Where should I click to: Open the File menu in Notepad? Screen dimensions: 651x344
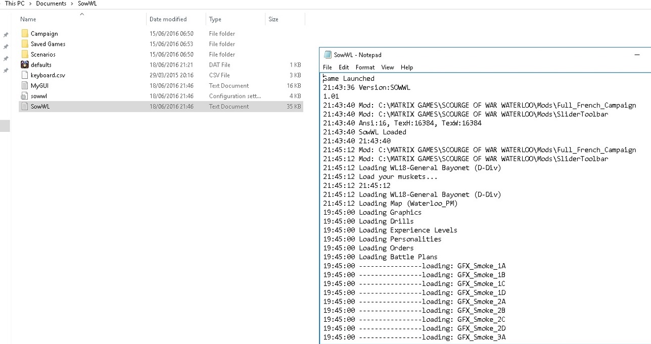point(328,67)
